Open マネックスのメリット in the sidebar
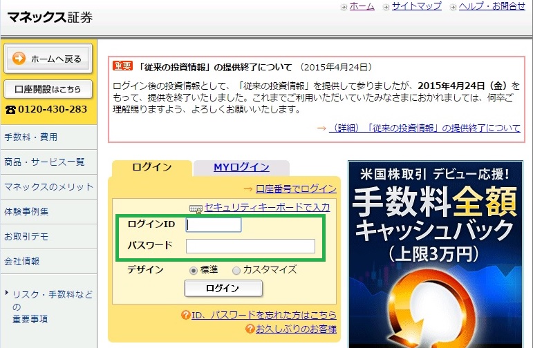Screen dimensions: 533x348 click(x=48, y=186)
